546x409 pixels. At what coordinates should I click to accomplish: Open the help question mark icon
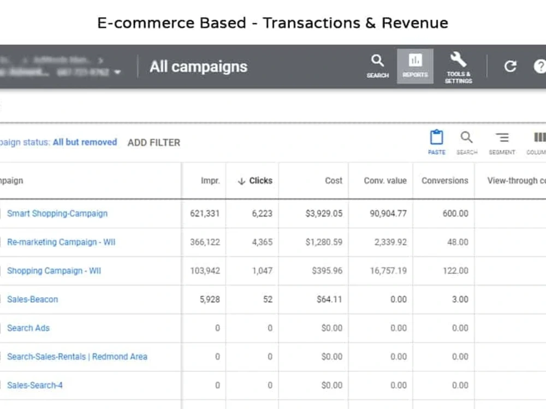540,66
